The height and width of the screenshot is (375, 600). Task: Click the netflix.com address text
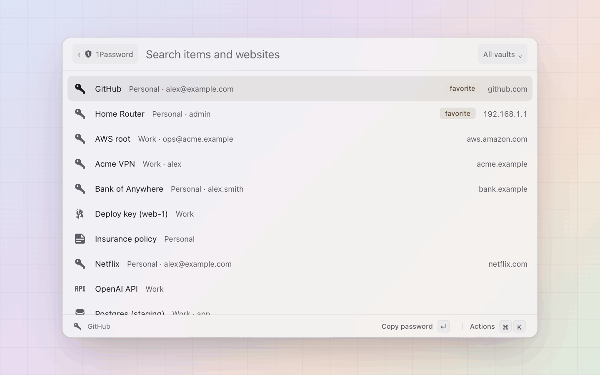[x=508, y=264]
